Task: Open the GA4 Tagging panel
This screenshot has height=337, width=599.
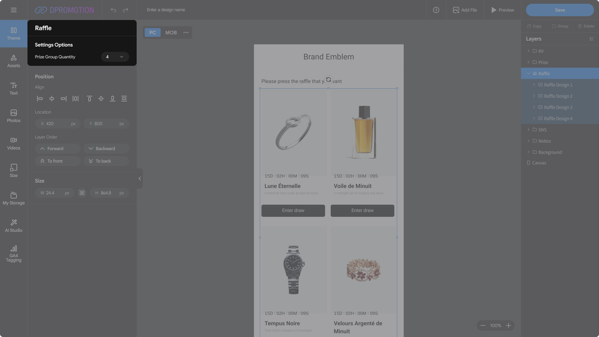Action: click(14, 253)
